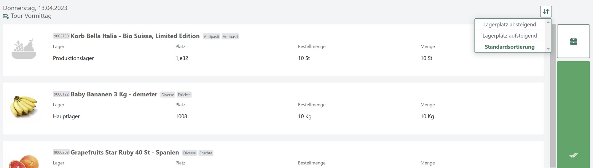Click the fruit bowl placeholder image

point(24,49)
